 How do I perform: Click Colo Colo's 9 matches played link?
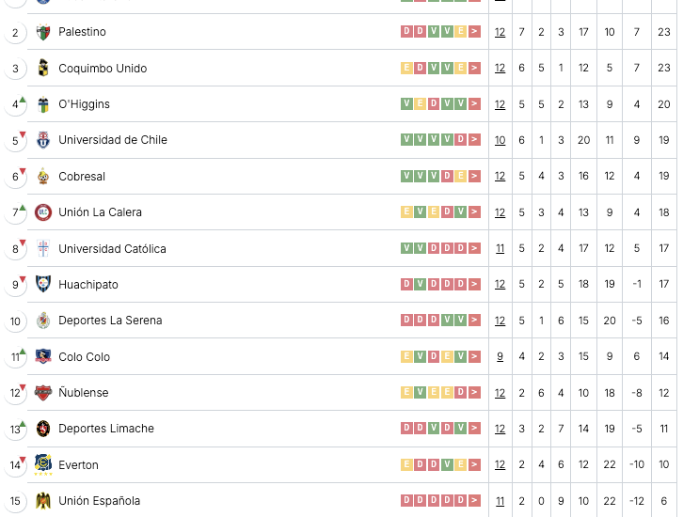point(500,356)
